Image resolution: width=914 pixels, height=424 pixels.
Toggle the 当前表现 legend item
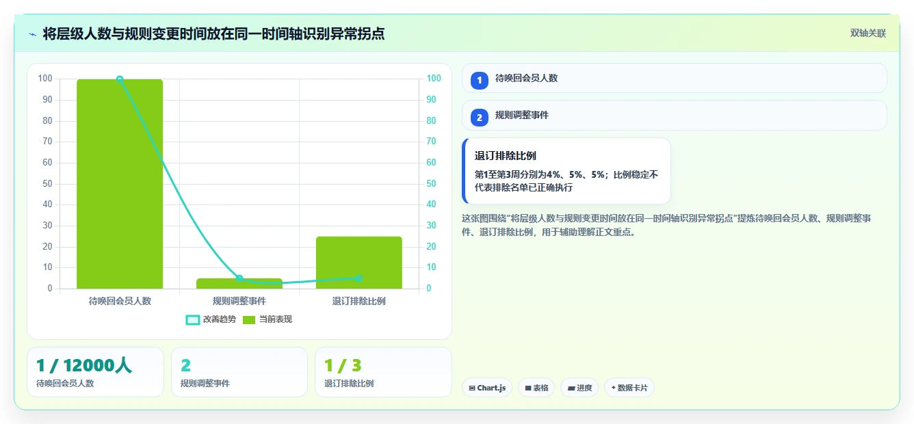click(267, 319)
